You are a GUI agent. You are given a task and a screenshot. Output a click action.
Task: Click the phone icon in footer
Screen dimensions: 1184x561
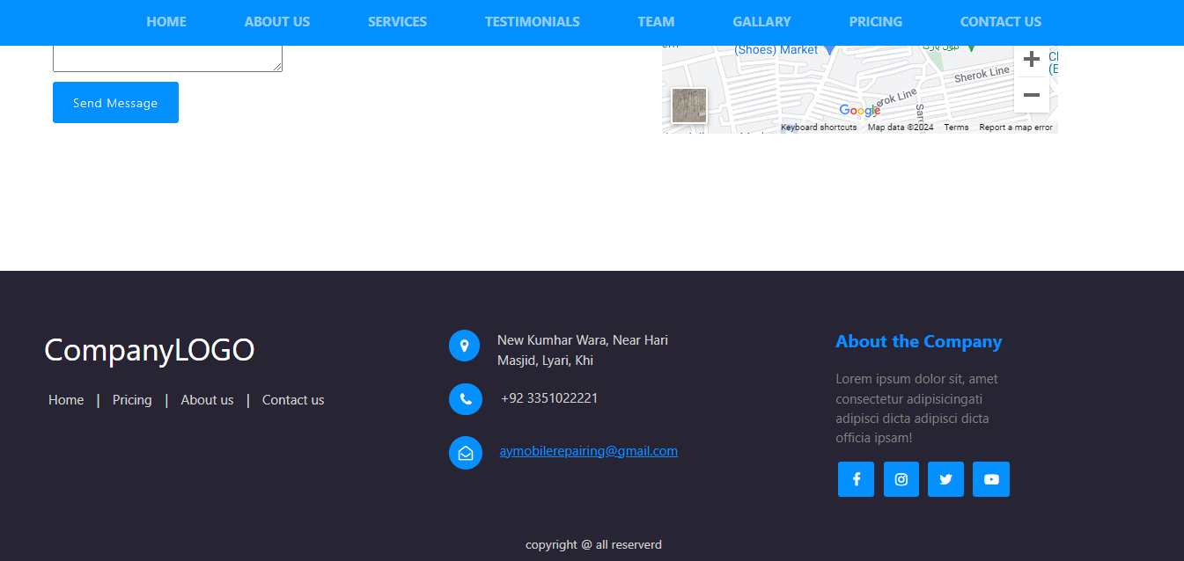(465, 399)
